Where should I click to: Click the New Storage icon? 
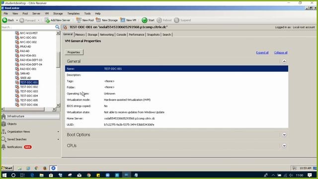[98, 20]
